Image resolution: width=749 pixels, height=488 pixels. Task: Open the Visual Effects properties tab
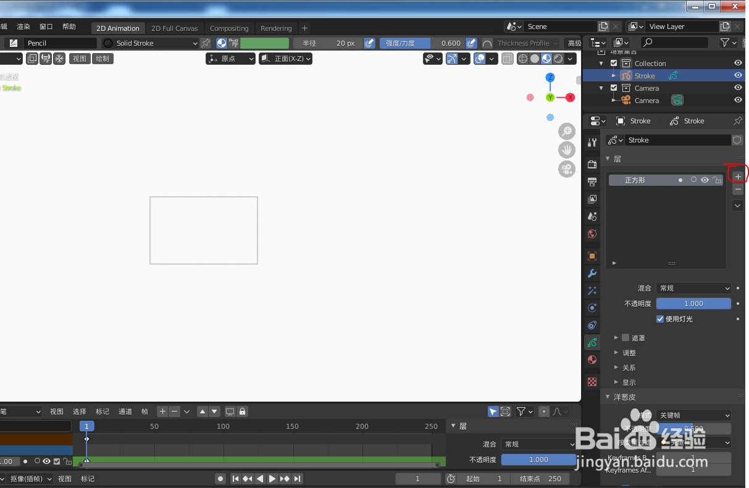click(x=592, y=291)
